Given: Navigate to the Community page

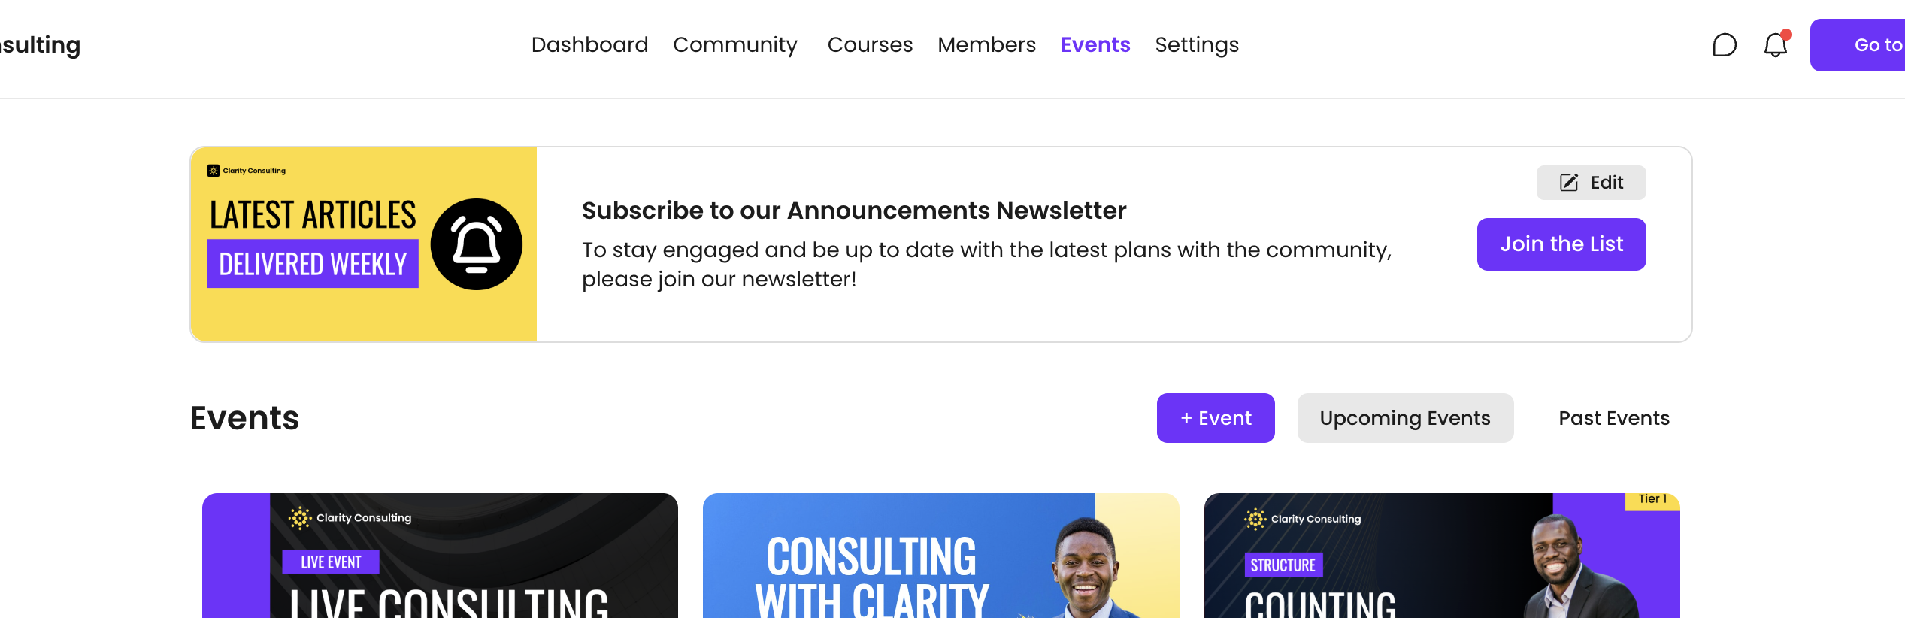Looking at the screenshot, I should coord(734,45).
